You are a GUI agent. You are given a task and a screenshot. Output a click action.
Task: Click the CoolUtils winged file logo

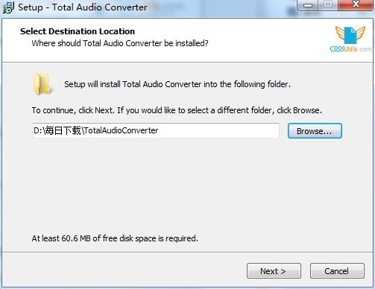350,35
